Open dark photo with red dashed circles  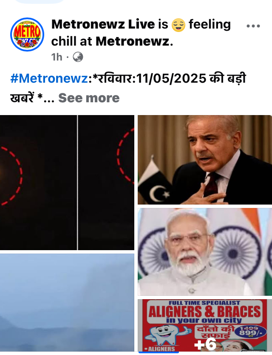click(67, 182)
